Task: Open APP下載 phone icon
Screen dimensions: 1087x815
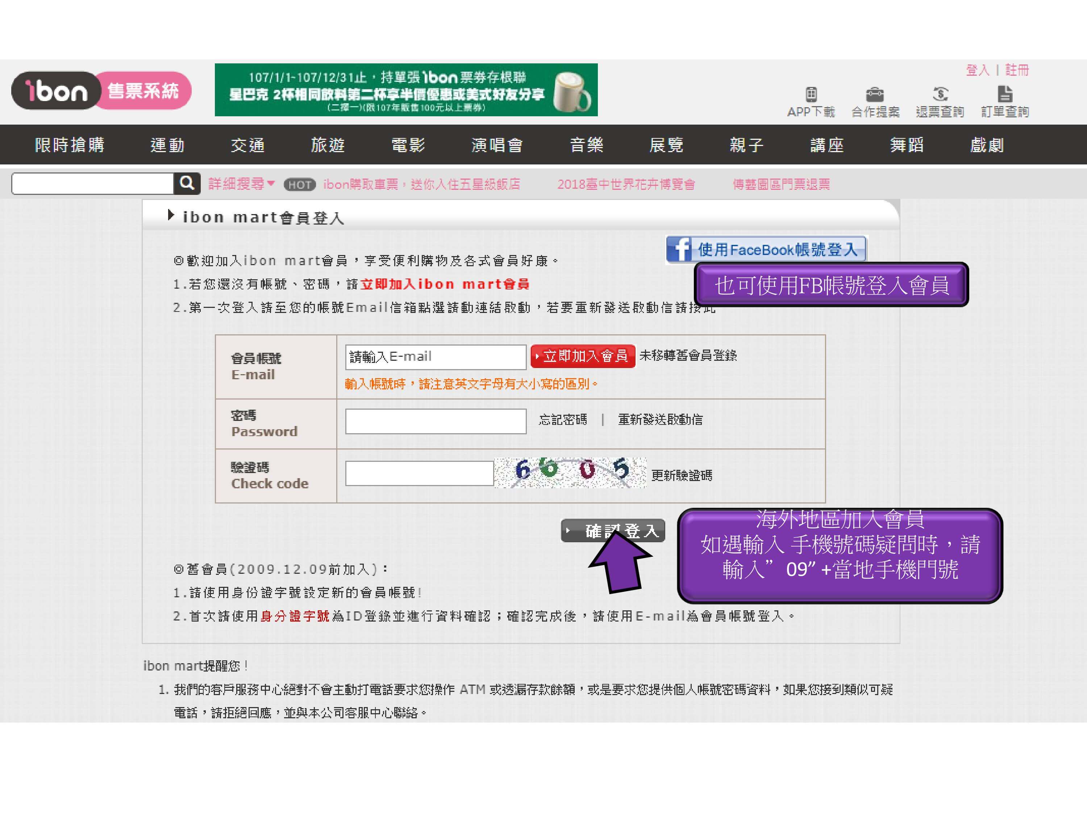Action: click(811, 94)
